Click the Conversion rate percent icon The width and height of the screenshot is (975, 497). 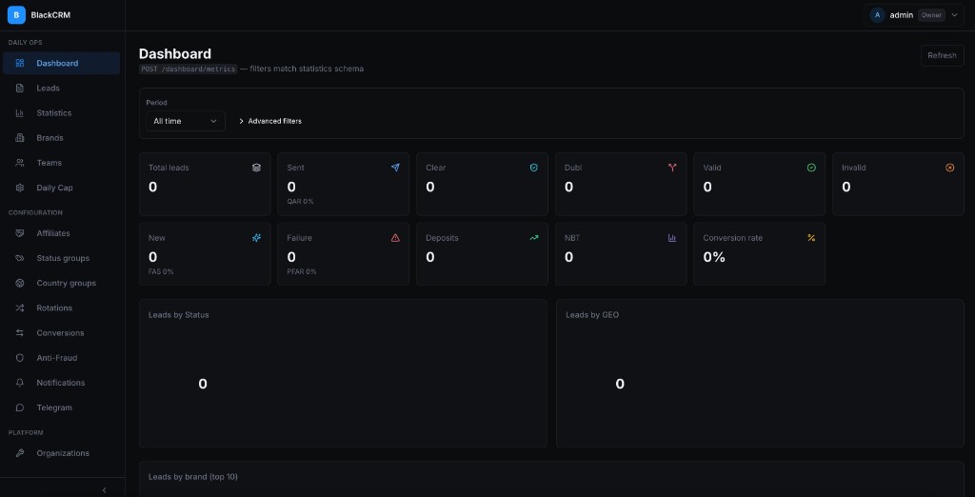click(x=811, y=238)
